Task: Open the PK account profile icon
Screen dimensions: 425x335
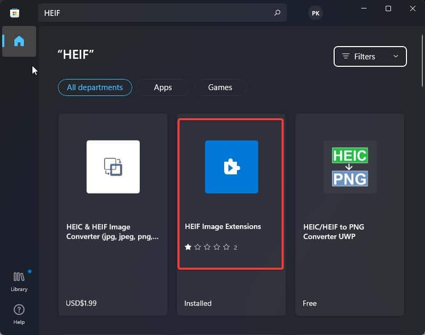Action: tap(316, 13)
